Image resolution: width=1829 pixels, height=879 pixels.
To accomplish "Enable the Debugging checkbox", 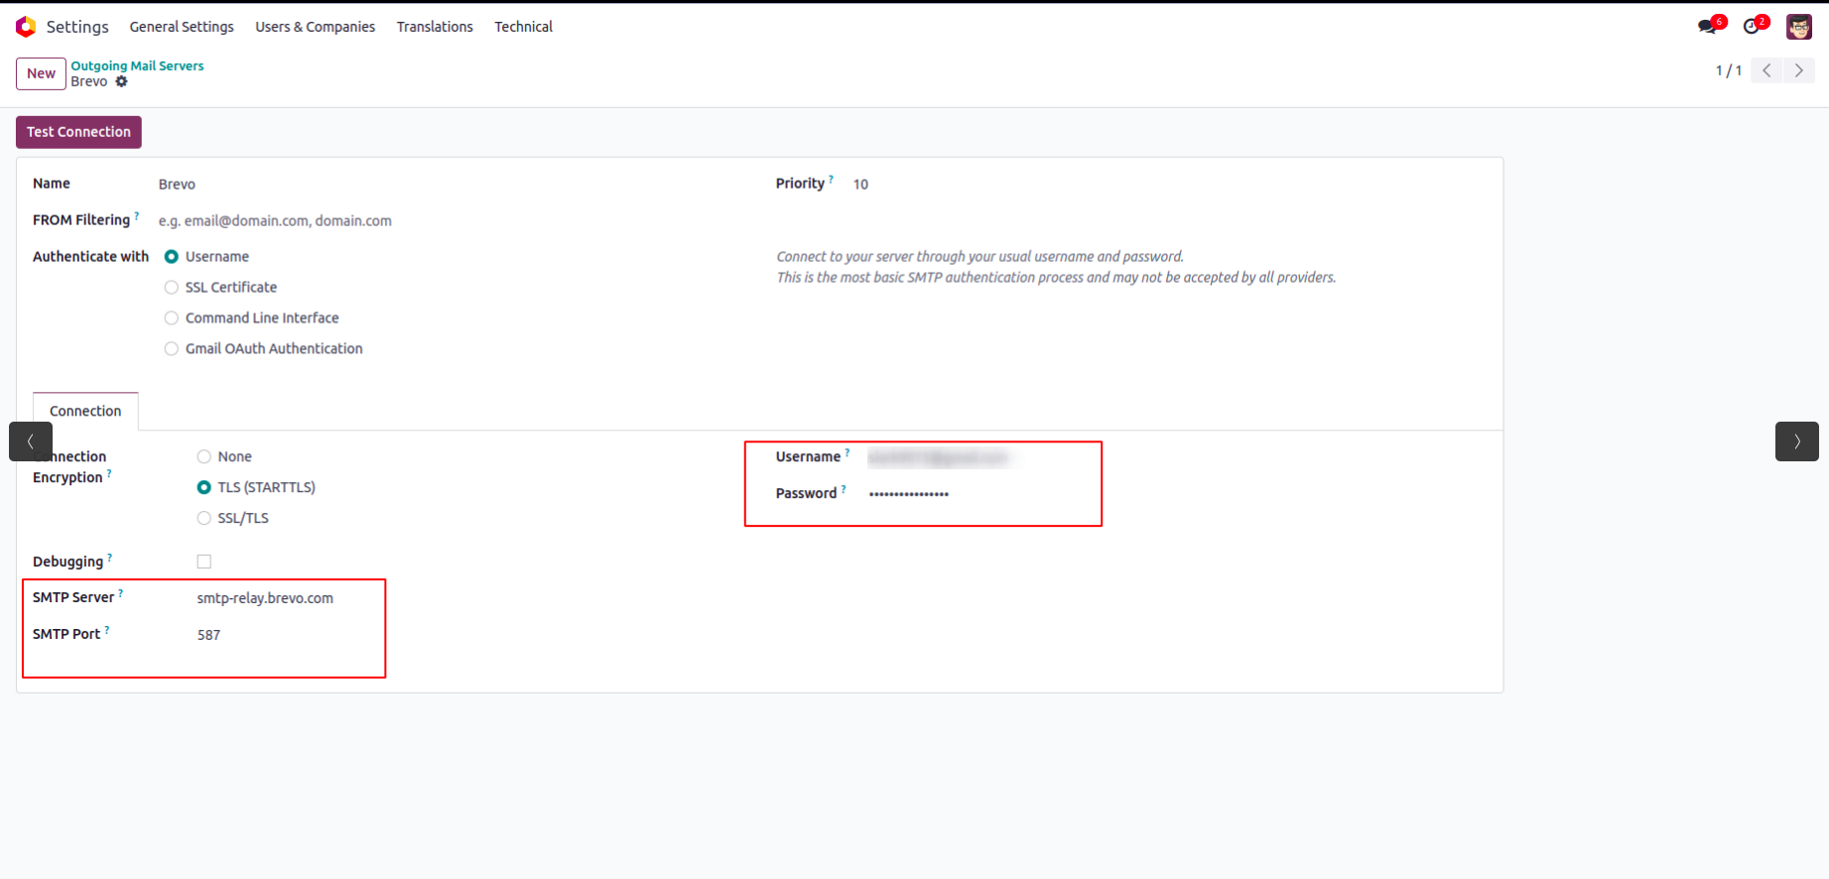I will [x=204, y=562].
